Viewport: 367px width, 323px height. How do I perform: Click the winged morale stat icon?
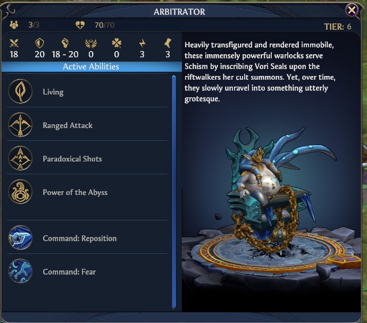pos(91,44)
